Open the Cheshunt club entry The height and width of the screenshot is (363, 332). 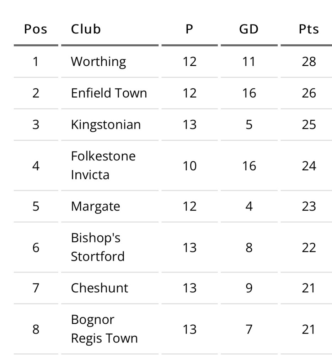coord(99,288)
